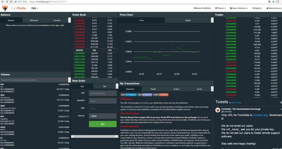Select the sell order with 8500.000 DAI
Screen dimensions: 282x149
pyautogui.click(x=95, y=41)
